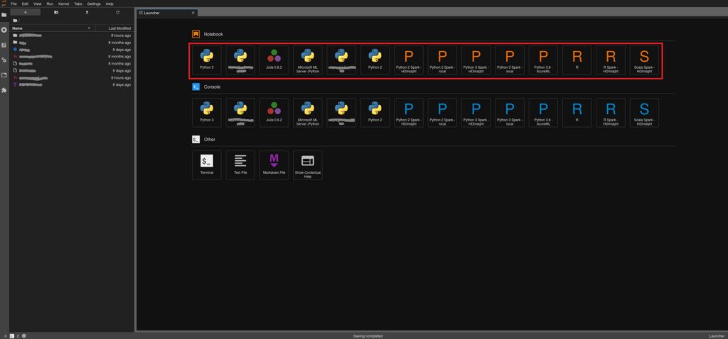
Task: Create a New Folder
Action: point(56,12)
